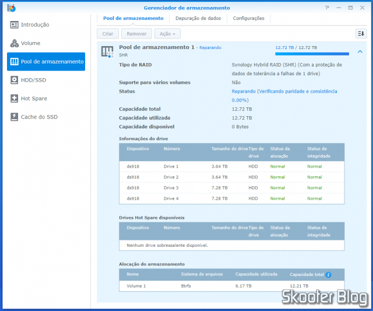The width and height of the screenshot is (373, 311).
Task: Click the Volume 1 allocation row
Action: click(x=232, y=286)
